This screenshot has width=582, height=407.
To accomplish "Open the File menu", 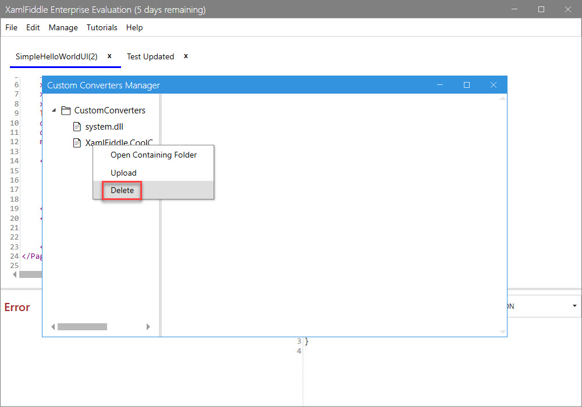I will tap(11, 27).
